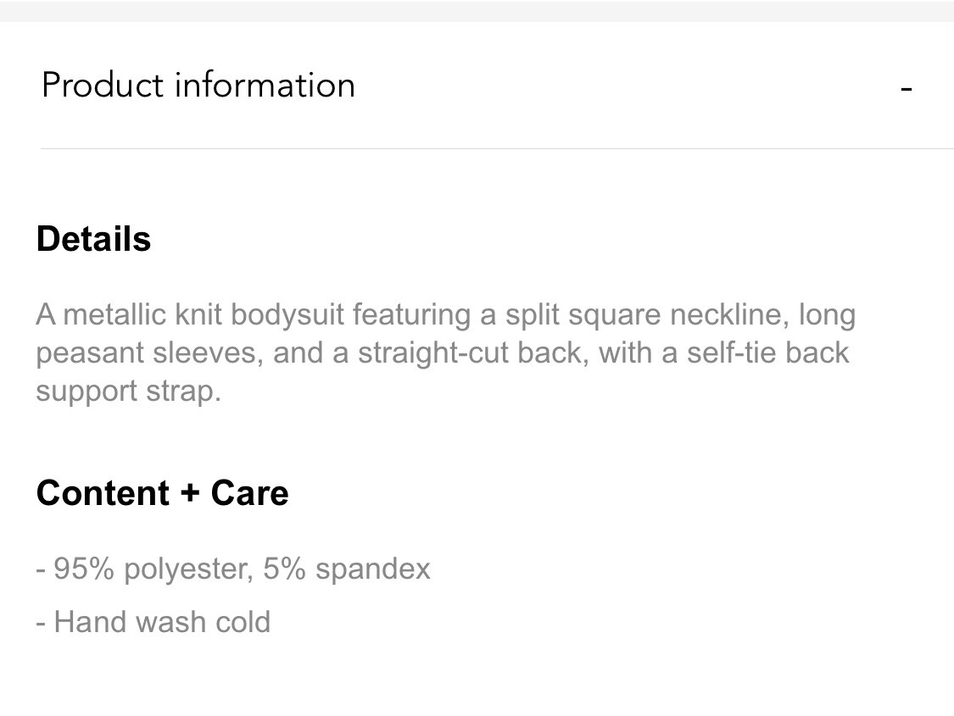The width and height of the screenshot is (954, 716).
Task: Select the Details heading
Action: pyautogui.click(x=93, y=239)
